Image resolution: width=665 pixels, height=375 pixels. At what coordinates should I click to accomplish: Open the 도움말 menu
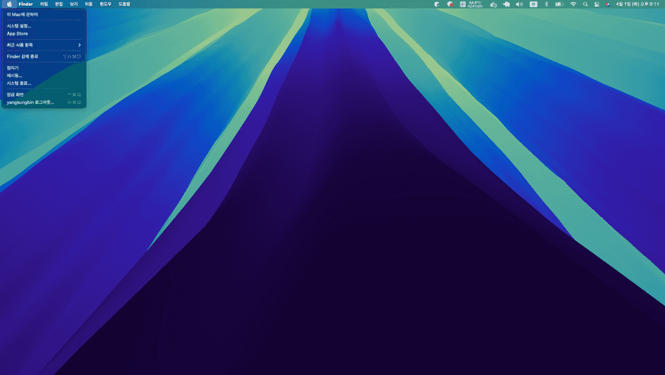[124, 5]
